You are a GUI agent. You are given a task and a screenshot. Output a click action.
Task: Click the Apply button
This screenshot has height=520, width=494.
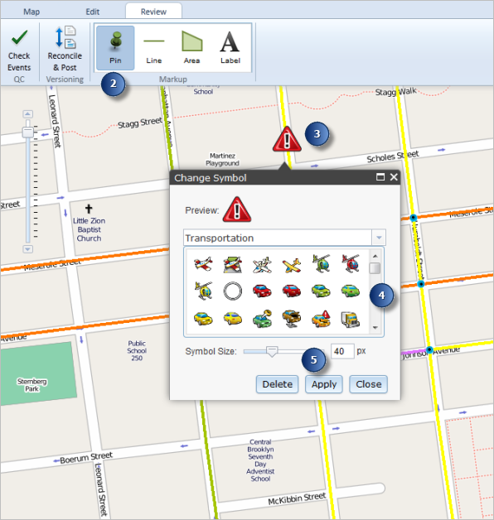324,384
